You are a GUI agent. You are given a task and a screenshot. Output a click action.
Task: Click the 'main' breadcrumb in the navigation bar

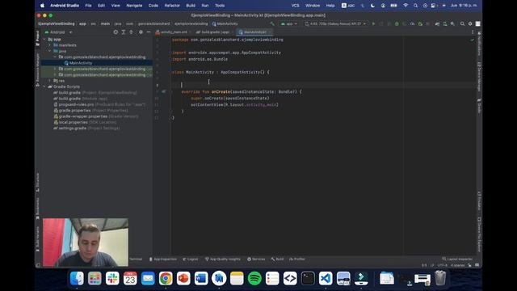(105, 23)
